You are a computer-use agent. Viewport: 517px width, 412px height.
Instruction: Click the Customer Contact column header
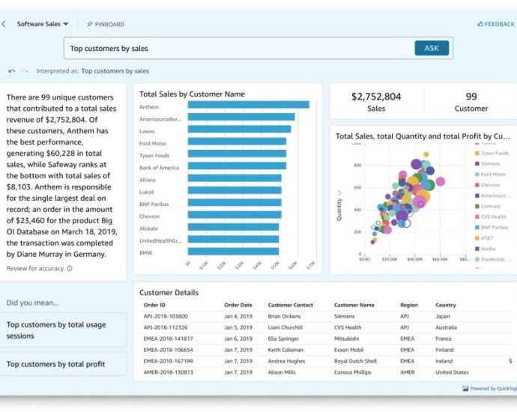pyautogui.click(x=291, y=305)
